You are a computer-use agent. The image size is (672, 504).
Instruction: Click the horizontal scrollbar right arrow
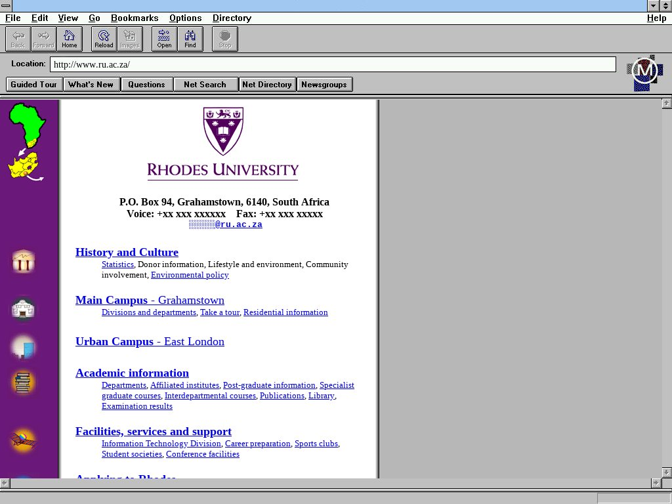click(x=655, y=483)
